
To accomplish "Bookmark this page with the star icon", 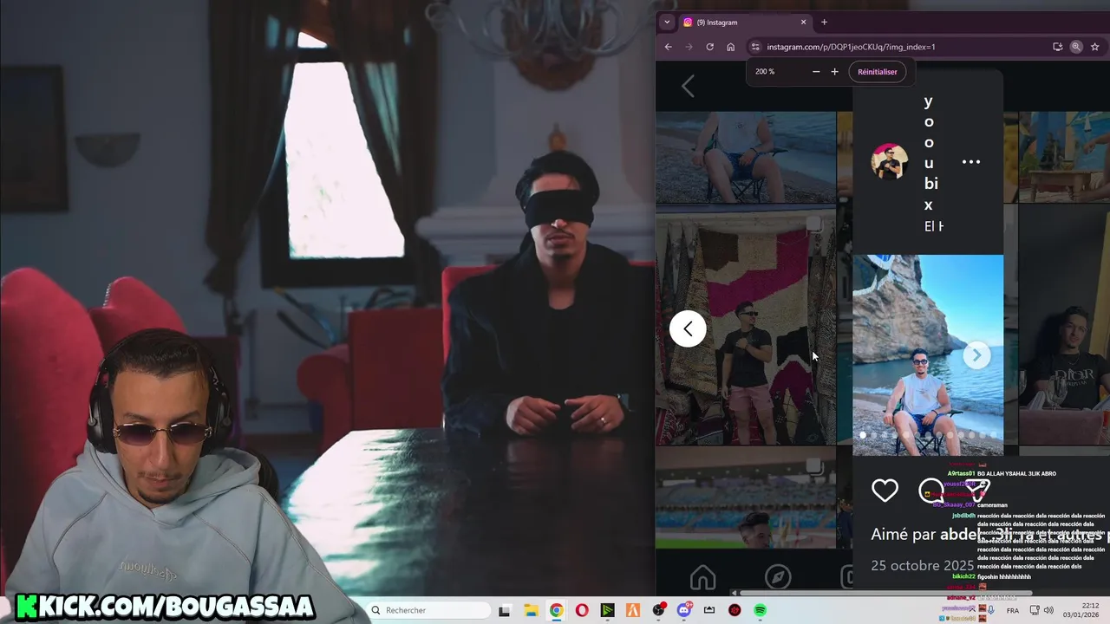I will [1095, 47].
